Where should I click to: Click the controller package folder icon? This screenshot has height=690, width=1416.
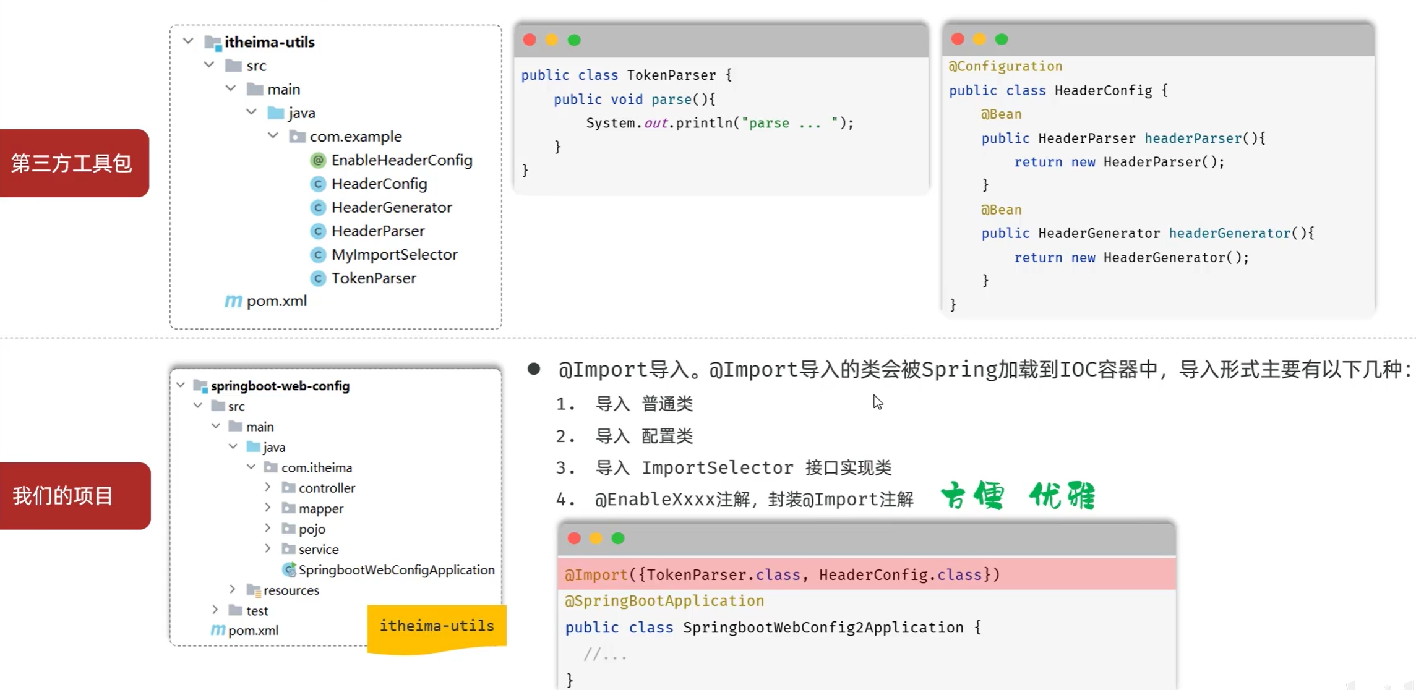coord(288,488)
